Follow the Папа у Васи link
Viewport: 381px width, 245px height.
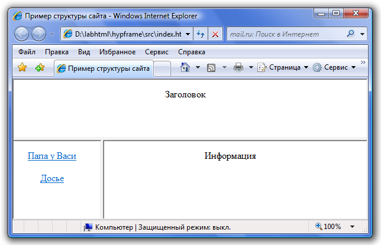pos(51,156)
